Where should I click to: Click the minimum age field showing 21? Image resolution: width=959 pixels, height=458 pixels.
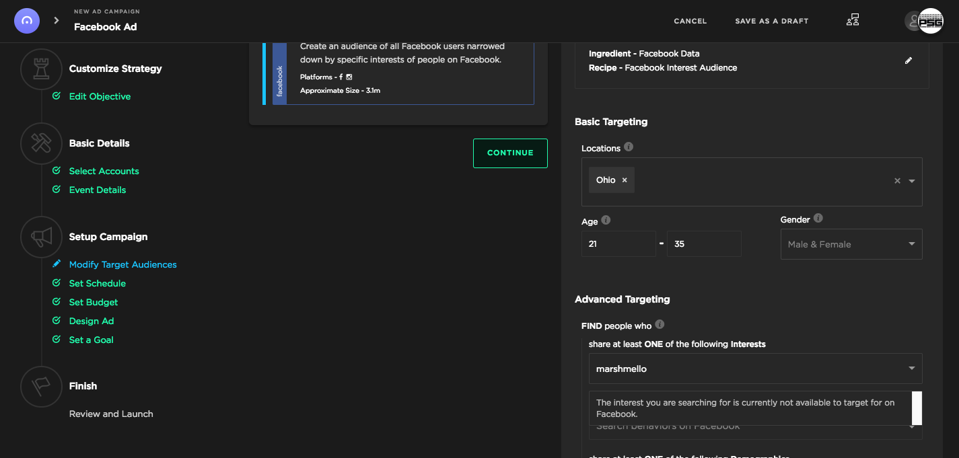tap(618, 243)
